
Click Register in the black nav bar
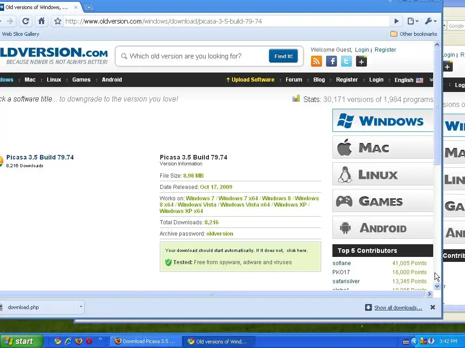[x=346, y=80]
